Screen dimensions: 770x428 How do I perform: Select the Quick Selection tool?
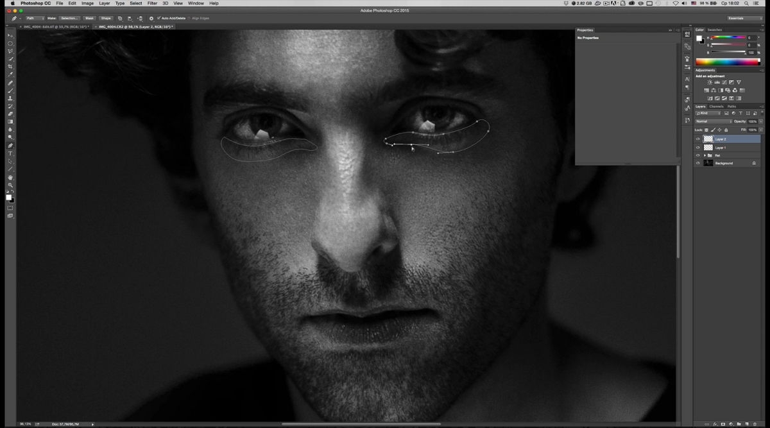tap(10, 58)
